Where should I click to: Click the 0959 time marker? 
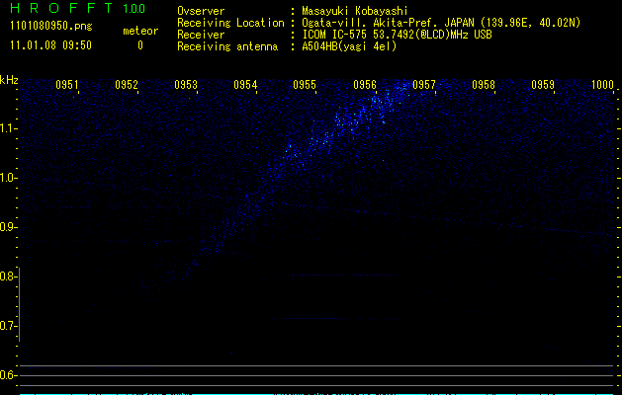pos(543,85)
